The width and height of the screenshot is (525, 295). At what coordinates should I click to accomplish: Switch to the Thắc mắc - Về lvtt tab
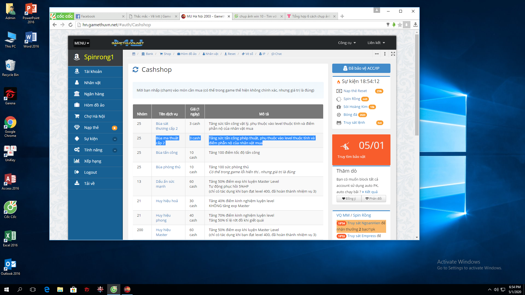click(152, 16)
